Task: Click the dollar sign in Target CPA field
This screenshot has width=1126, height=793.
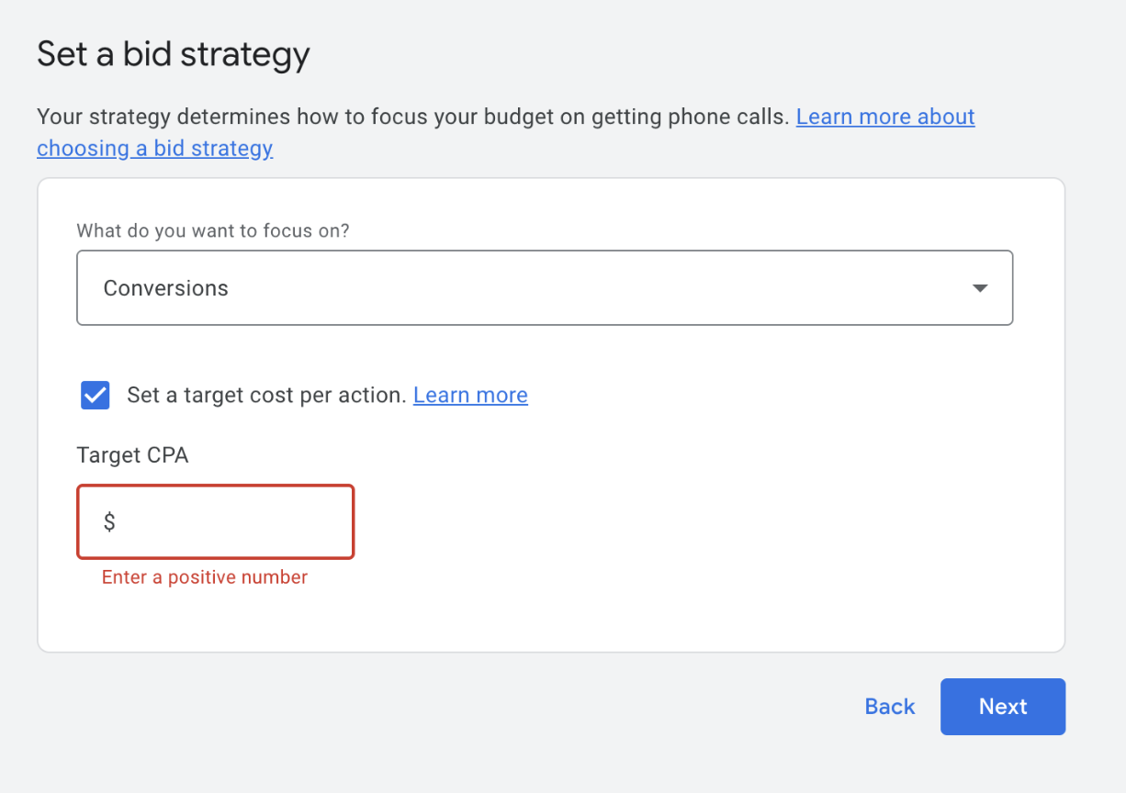Action: pyautogui.click(x=109, y=522)
